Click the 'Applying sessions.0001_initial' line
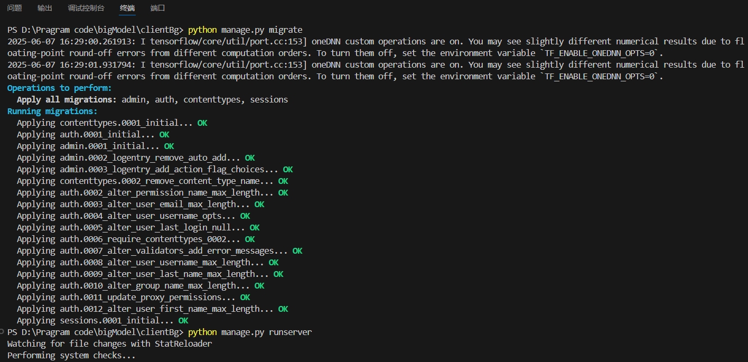 pos(102,320)
